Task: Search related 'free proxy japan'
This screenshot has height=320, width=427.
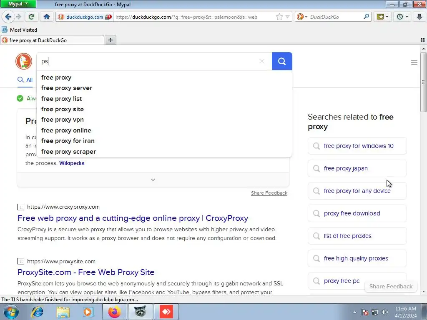Action: [x=357, y=168]
